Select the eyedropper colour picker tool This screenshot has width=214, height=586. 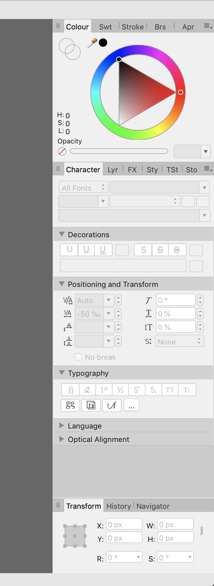pos(92,43)
